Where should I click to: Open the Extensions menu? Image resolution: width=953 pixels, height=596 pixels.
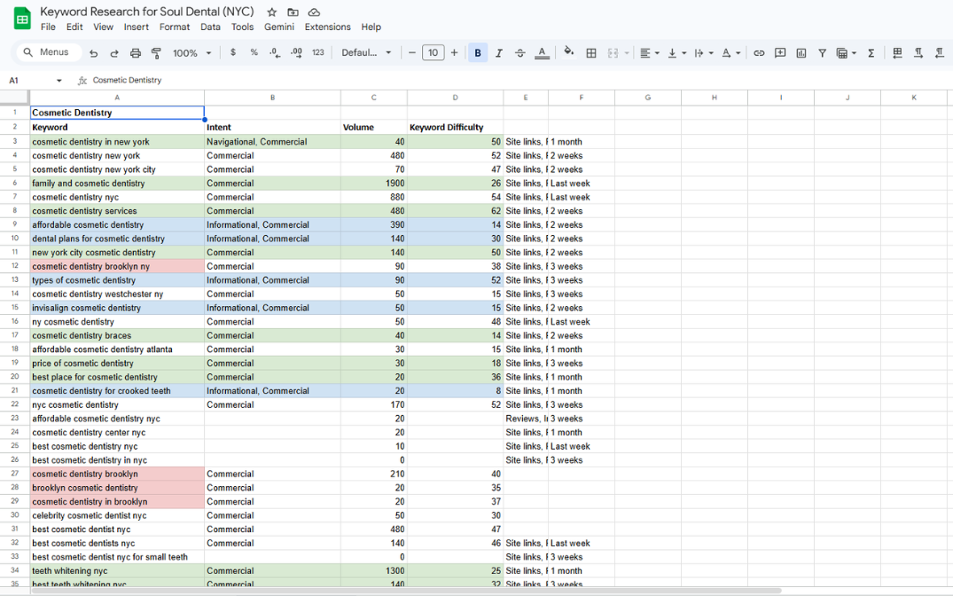[x=327, y=27]
